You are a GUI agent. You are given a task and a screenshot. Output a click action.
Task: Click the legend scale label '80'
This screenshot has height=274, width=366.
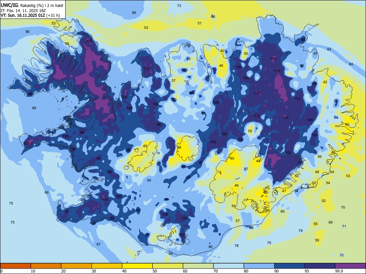[x=246, y=271]
